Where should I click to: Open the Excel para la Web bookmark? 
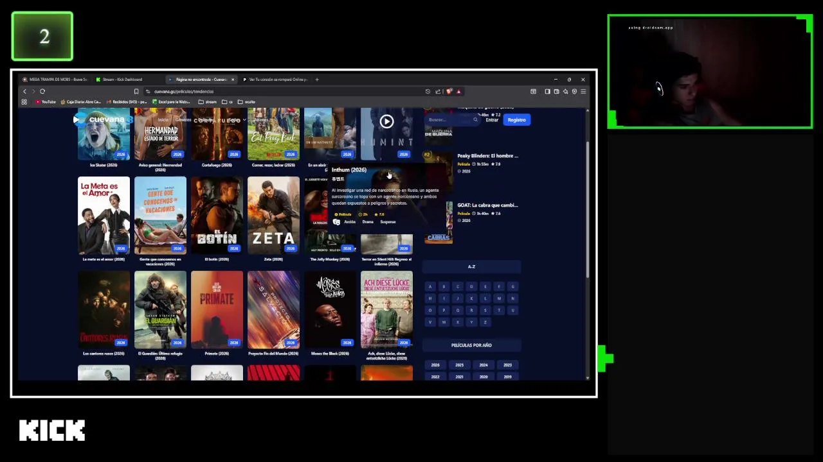point(171,102)
